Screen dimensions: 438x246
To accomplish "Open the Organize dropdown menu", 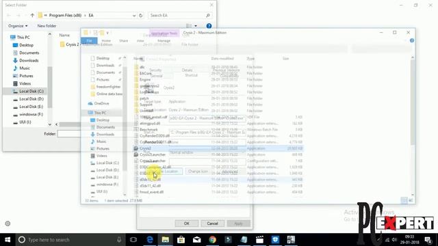I will pos(18,26).
